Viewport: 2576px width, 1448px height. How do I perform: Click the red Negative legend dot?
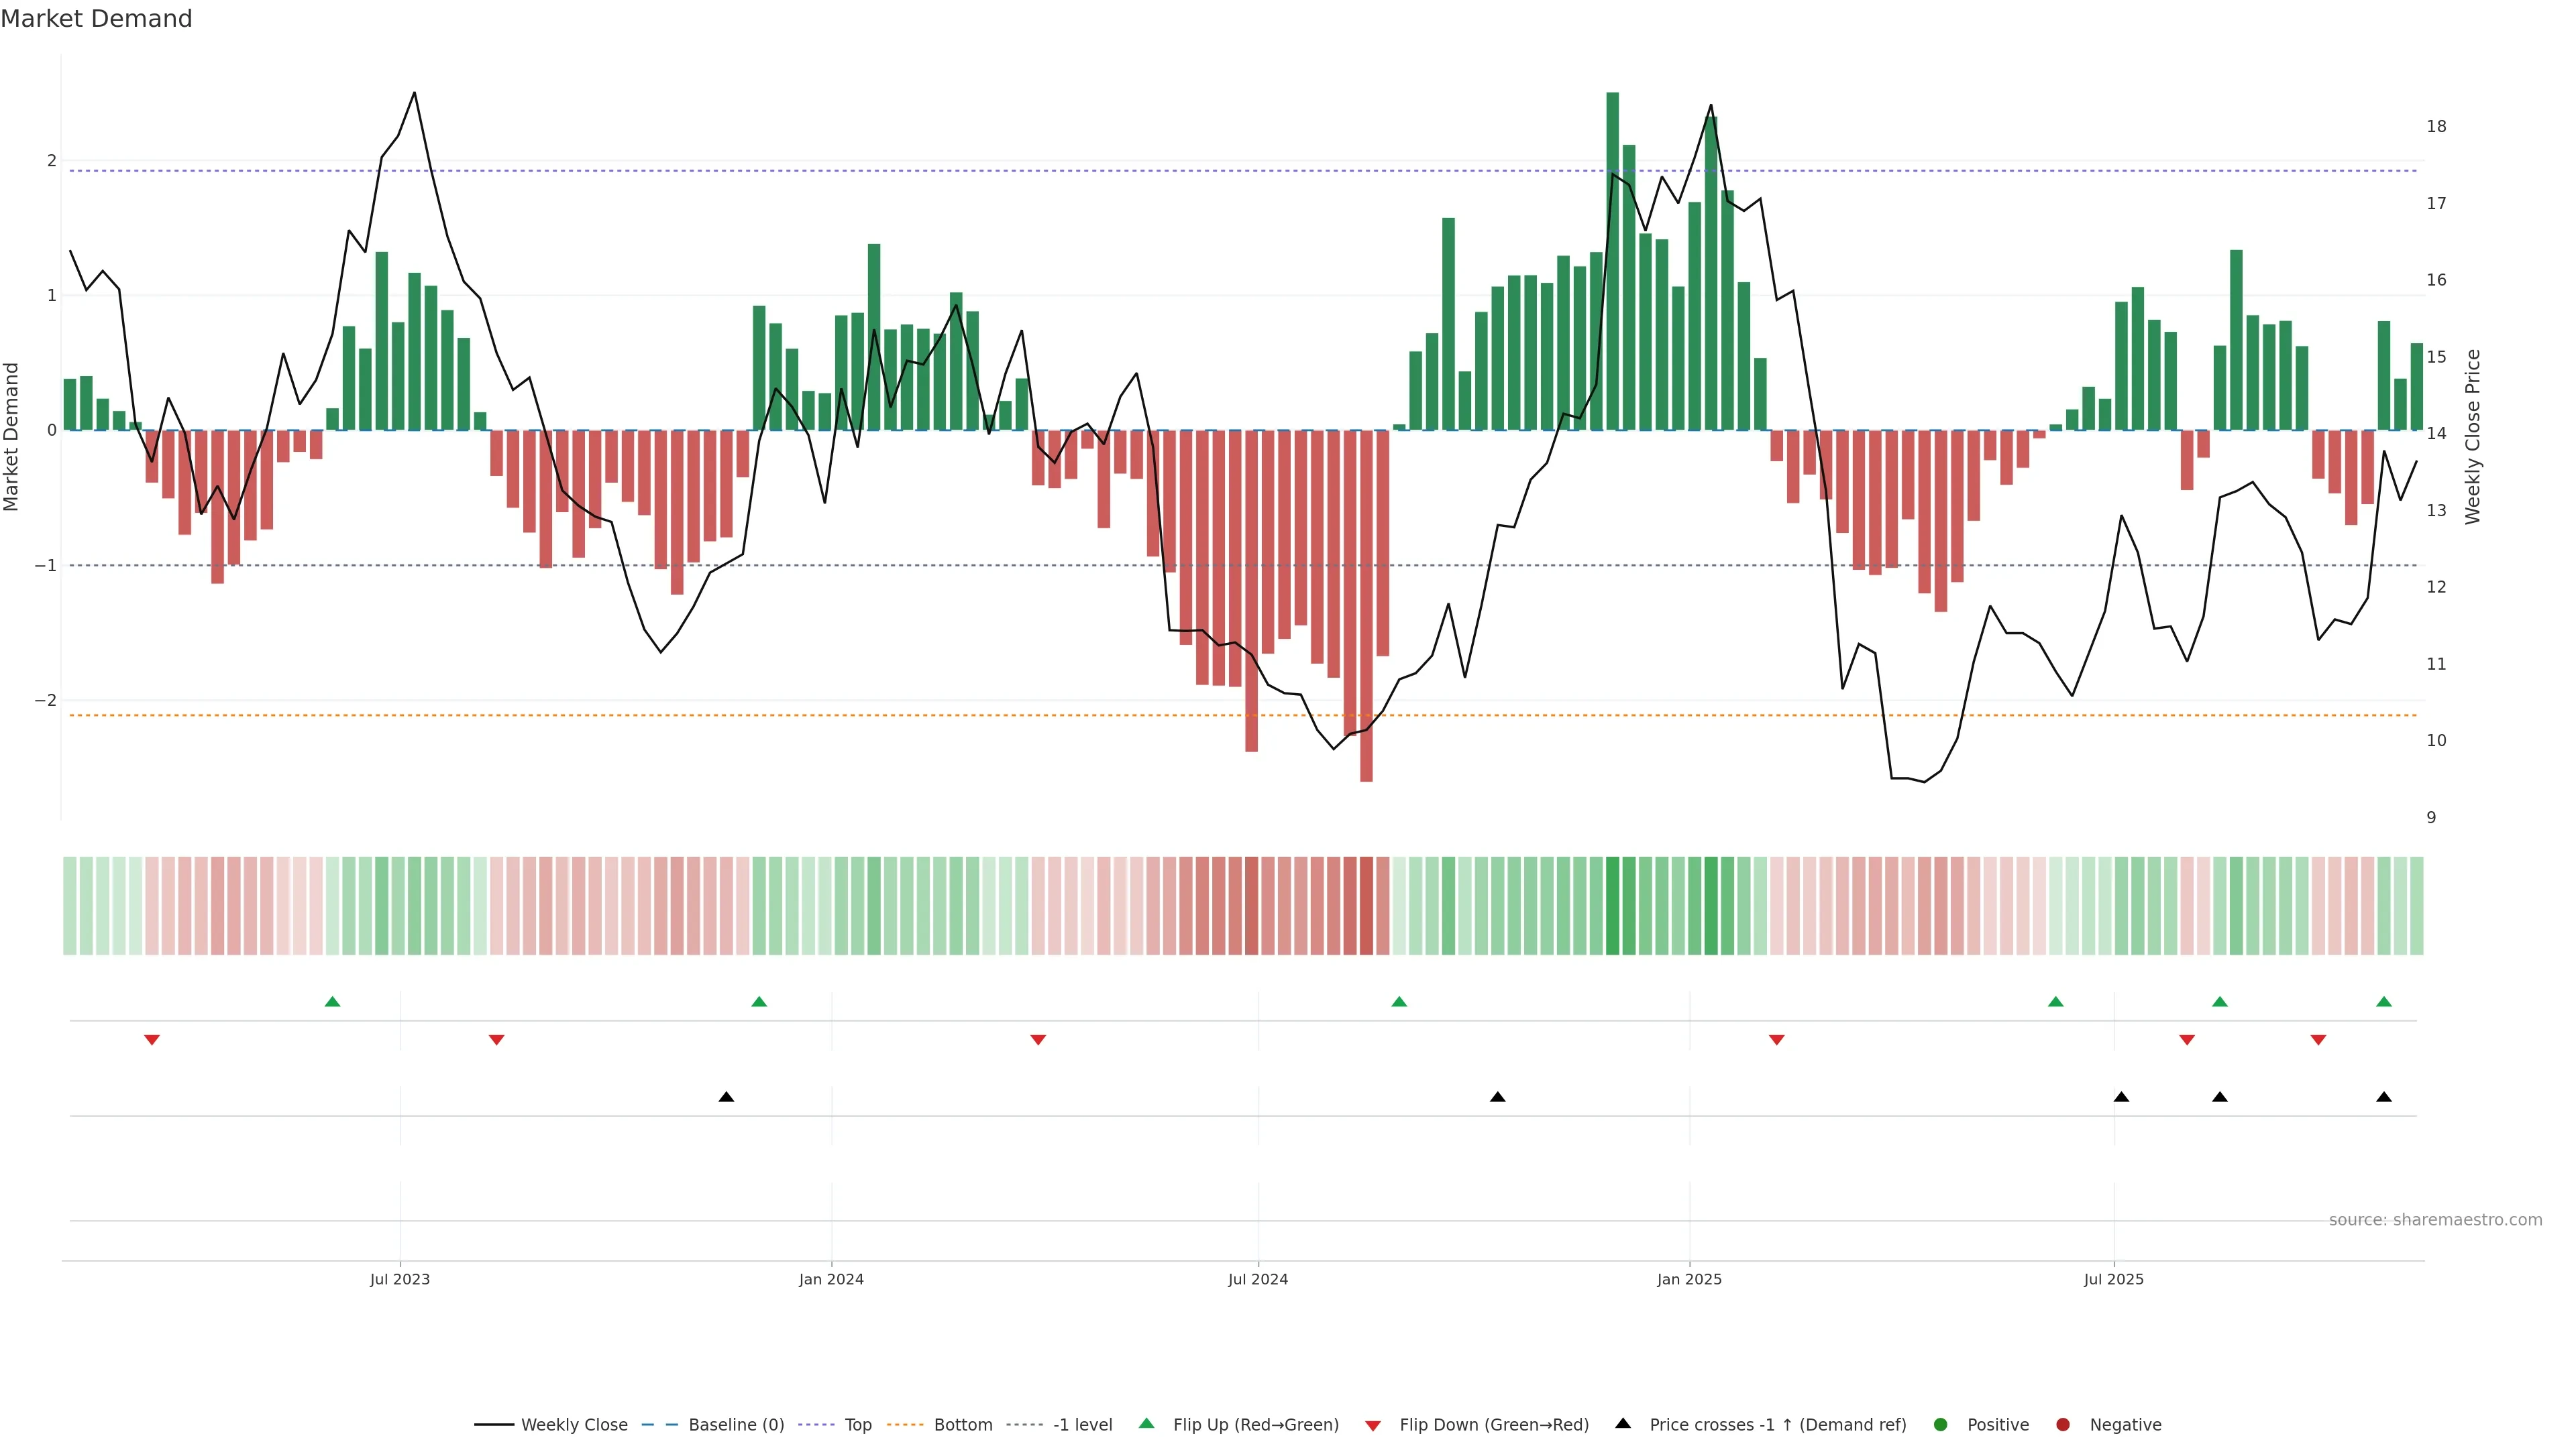[x=2063, y=1425]
